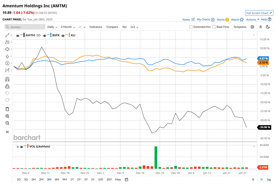Image resolution: width=276 pixels, height=185 pixels.
Task: Open the Fibonacci/annotation lines tool
Action: [x=7, y=42]
